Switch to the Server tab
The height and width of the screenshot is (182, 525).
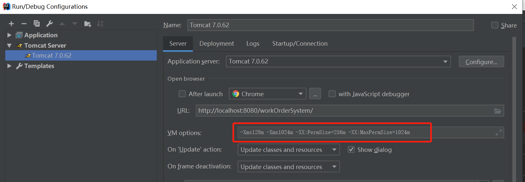click(178, 44)
